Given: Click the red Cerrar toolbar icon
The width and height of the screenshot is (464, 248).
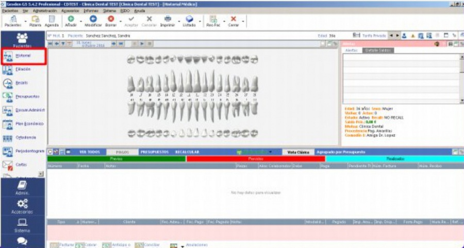Looking at the screenshot, I should click(234, 21).
